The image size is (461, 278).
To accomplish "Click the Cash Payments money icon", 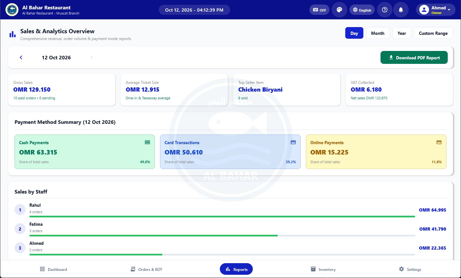I will 147,142.
